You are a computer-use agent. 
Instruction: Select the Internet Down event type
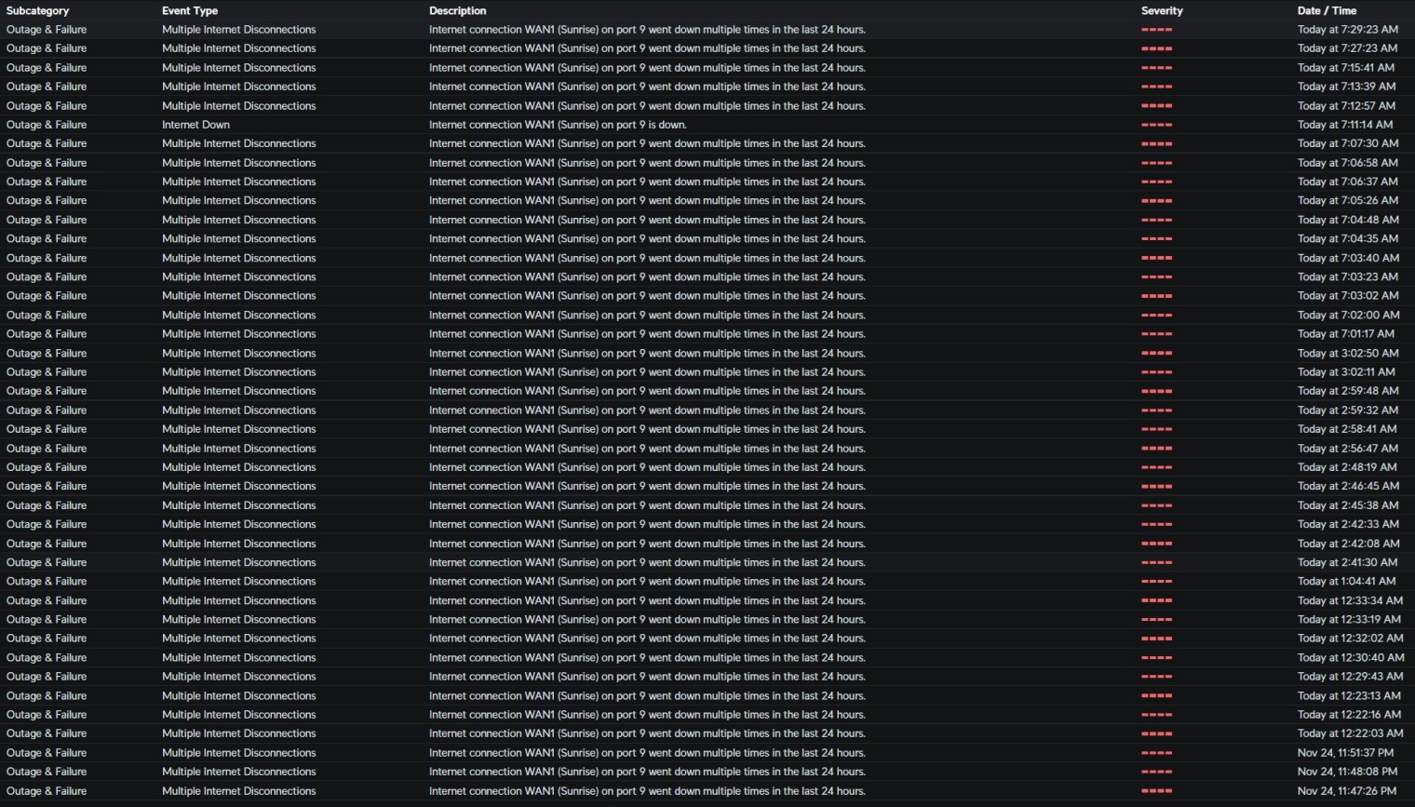[x=195, y=125]
